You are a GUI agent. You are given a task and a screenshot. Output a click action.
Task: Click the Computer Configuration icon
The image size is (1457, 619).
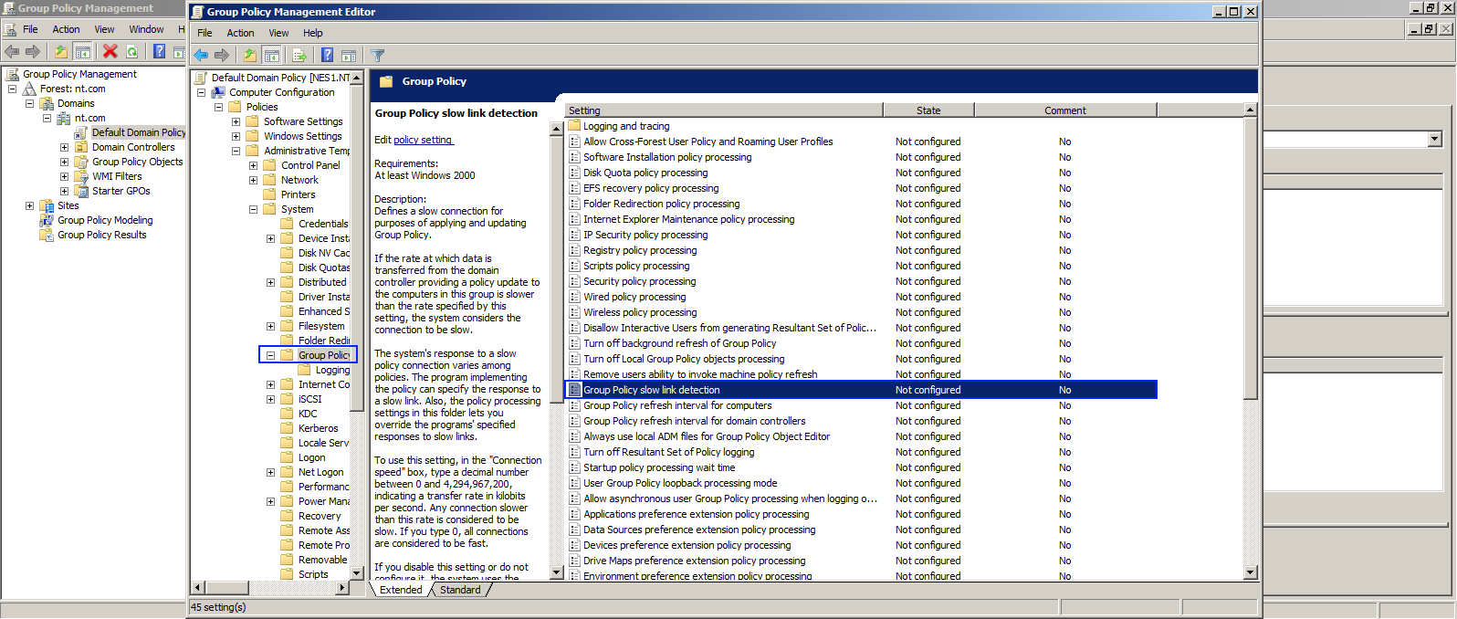click(x=218, y=92)
